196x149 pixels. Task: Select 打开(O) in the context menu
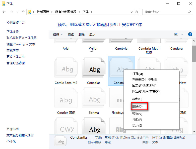[138, 74]
